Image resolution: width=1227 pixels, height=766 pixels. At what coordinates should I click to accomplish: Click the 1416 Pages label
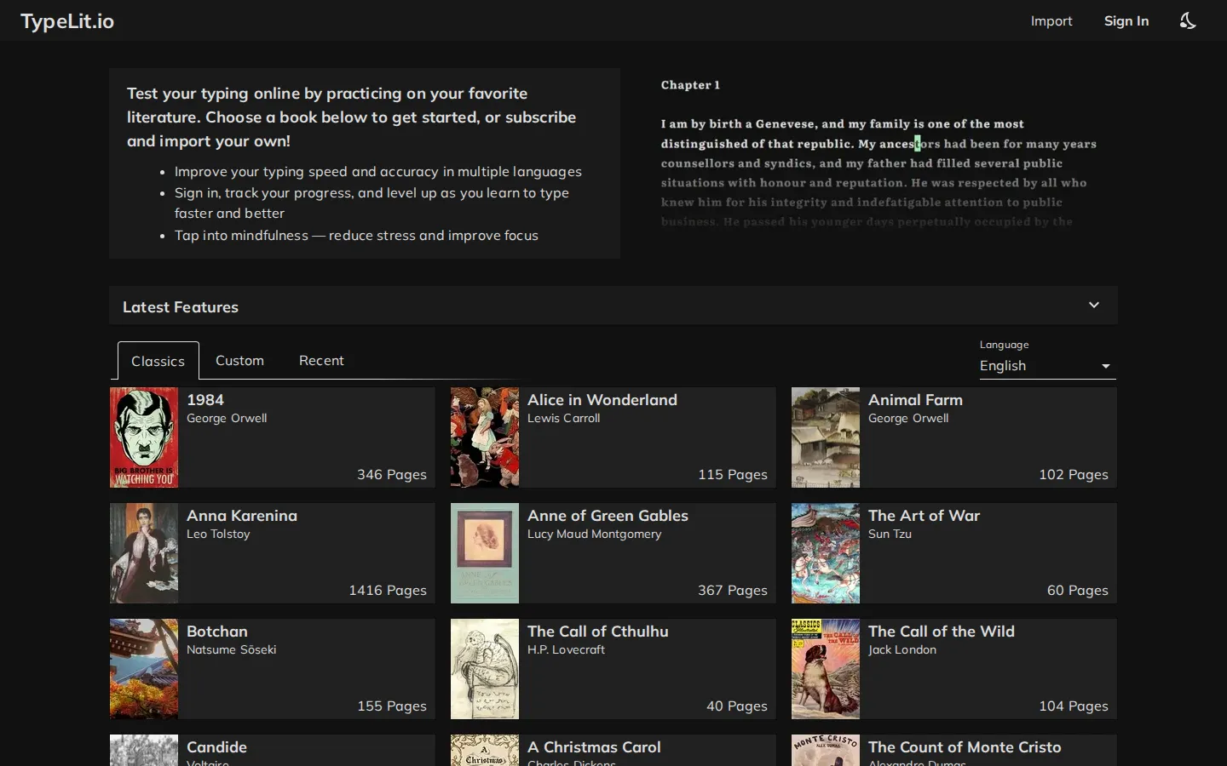click(388, 591)
